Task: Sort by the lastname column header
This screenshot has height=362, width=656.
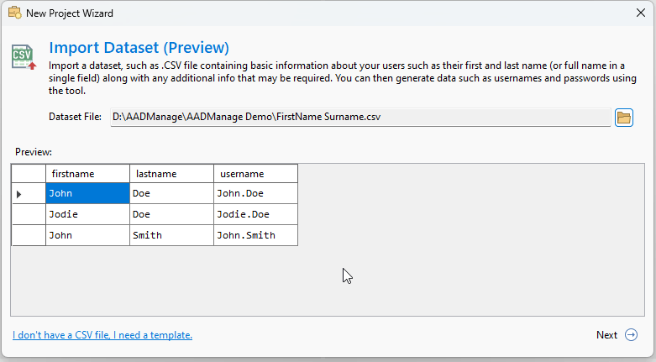Action: [x=171, y=174]
